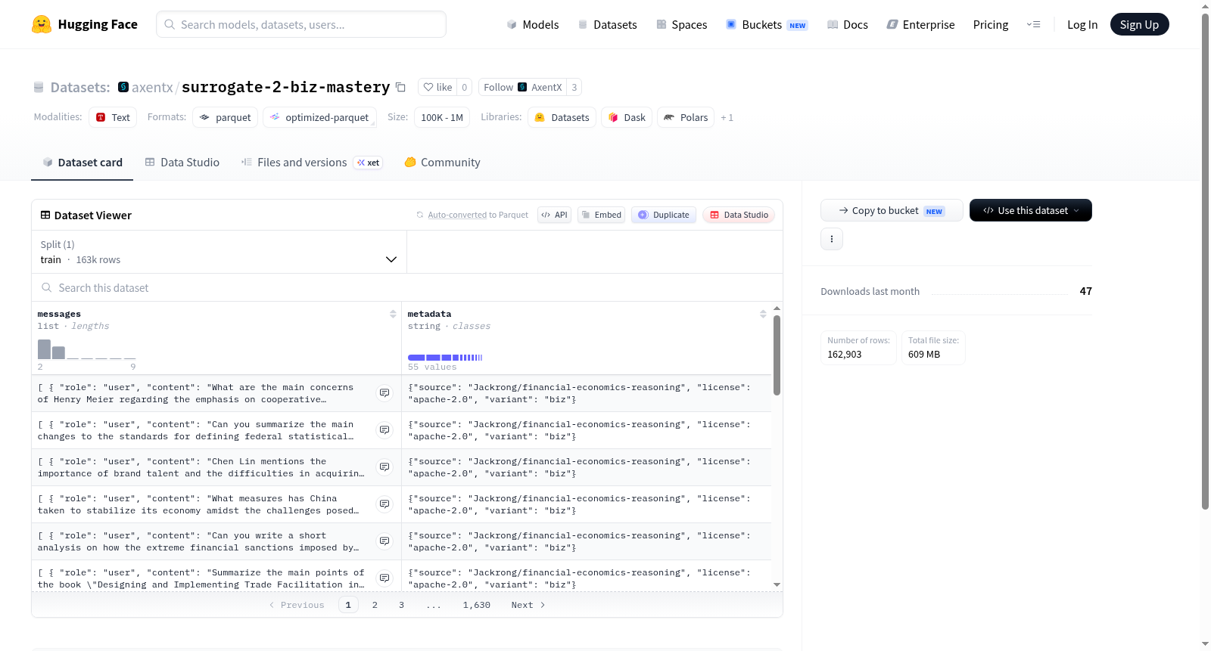Click the Sign Up button
The height and width of the screenshot is (651, 1211).
click(x=1140, y=24)
